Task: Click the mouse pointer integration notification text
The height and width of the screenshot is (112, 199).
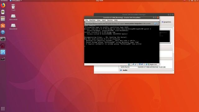Action: pyautogui.click(x=118, y=24)
